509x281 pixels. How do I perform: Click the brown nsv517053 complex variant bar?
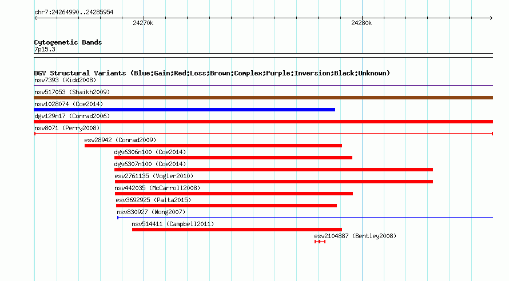(263, 98)
